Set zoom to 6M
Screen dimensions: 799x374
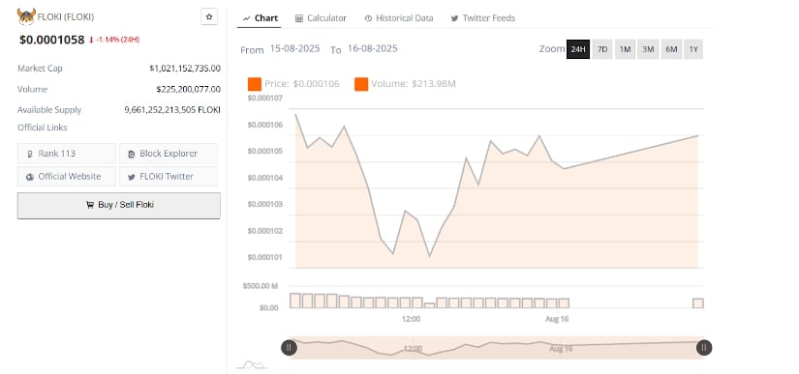[671, 49]
